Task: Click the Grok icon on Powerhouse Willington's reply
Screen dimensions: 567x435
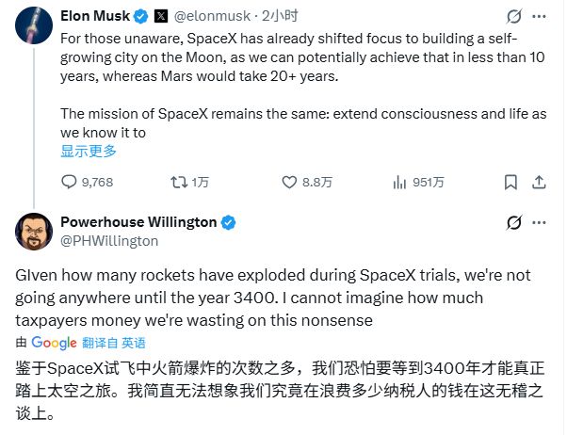Action: (514, 223)
